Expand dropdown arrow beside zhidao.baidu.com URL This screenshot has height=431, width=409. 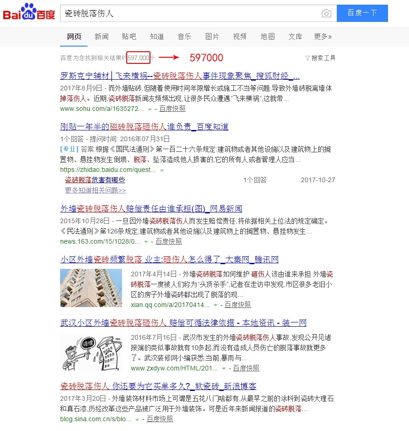pos(162,171)
